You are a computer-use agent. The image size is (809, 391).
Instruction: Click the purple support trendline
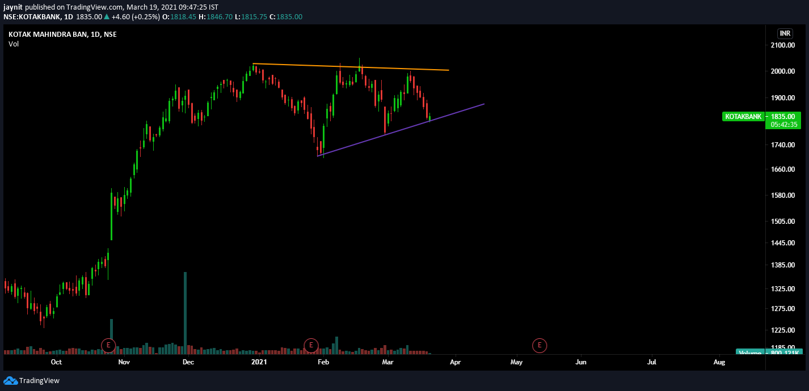click(x=401, y=130)
